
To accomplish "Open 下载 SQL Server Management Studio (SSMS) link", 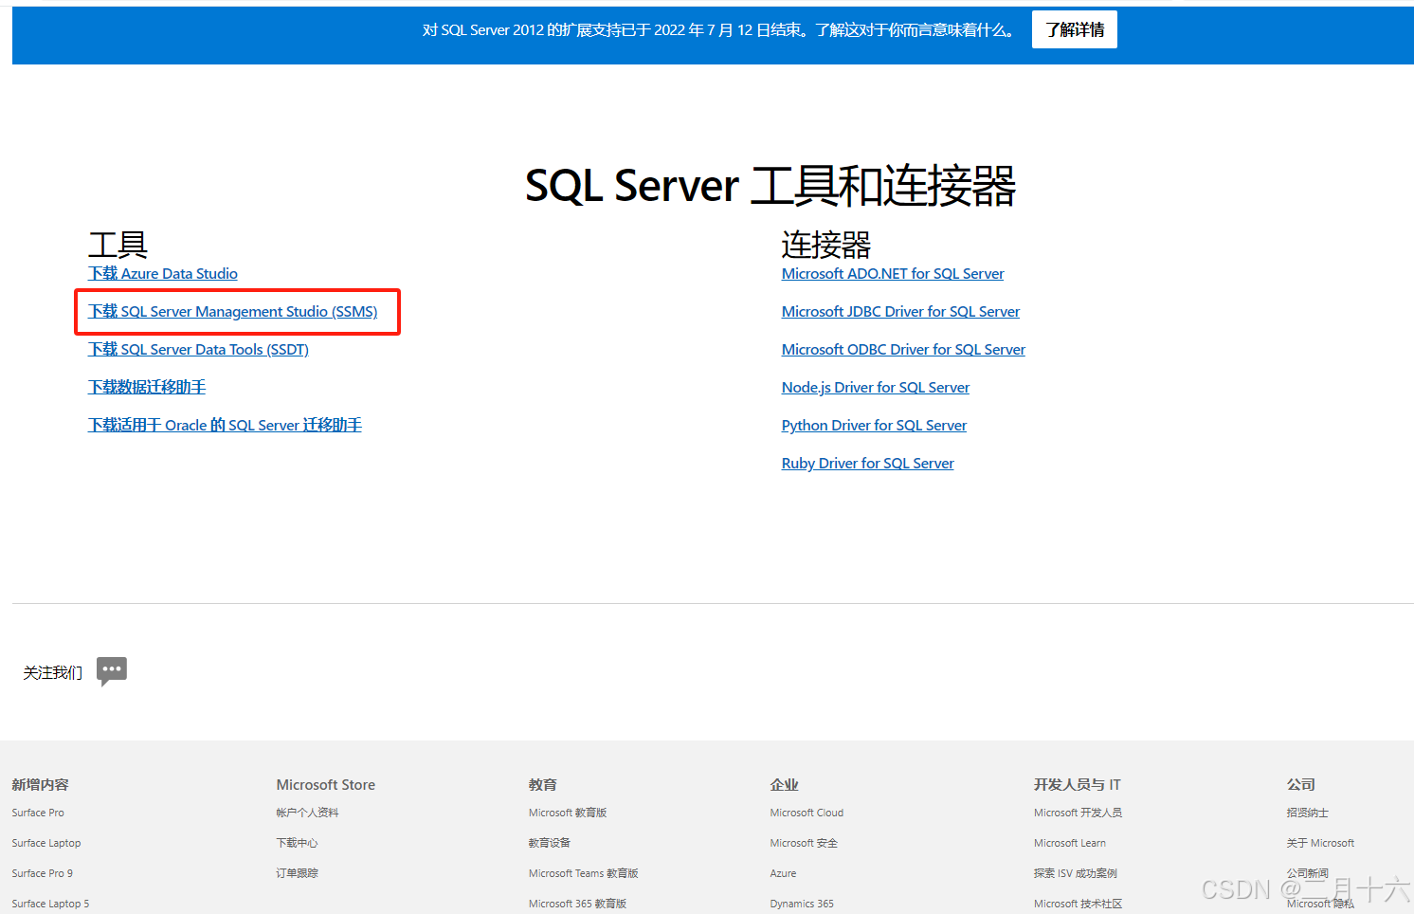I will [x=233, y=311].
